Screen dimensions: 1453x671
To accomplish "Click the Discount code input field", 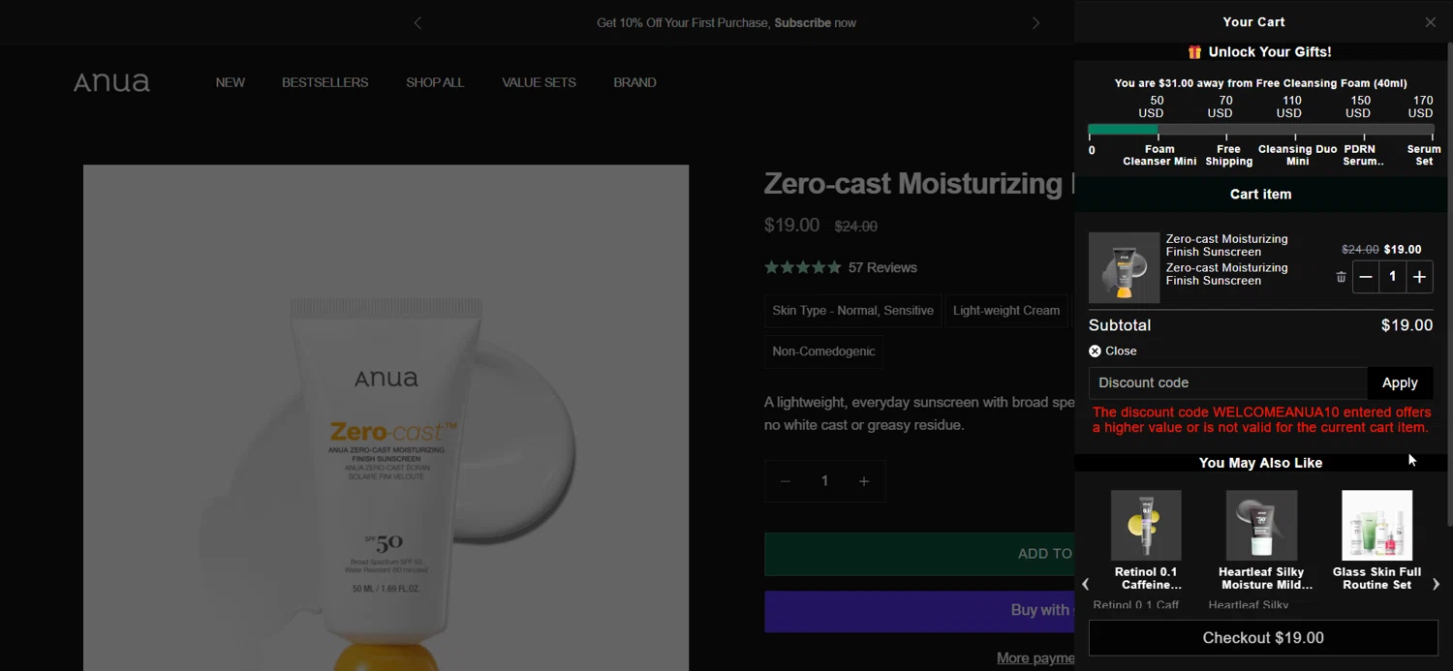I will tap(1228, 382).
